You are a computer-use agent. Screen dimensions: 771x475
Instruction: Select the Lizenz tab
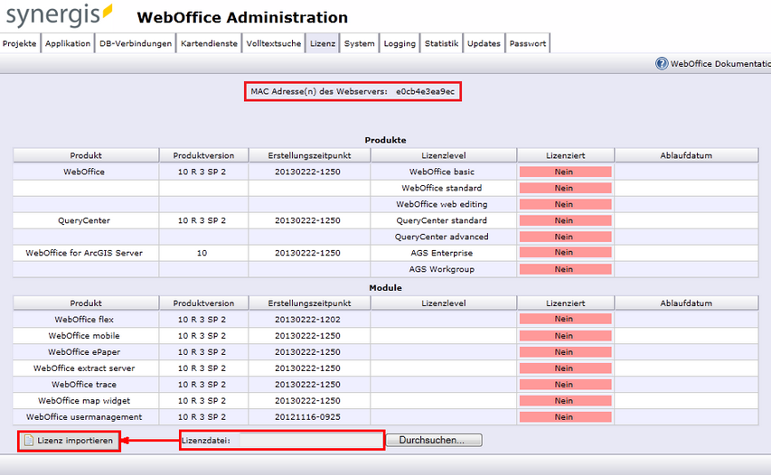click(323, 43)
